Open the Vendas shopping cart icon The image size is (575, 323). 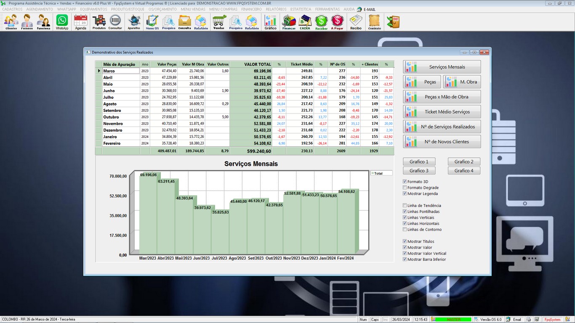click(219, 22)
